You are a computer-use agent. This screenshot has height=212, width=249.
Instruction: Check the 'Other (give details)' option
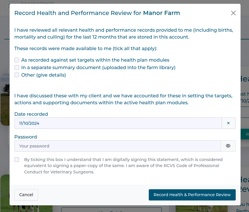(x=16, y=75)
